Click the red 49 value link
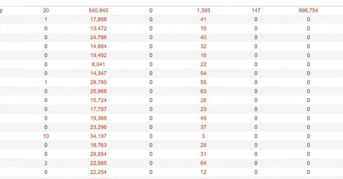This screenshot has width=343, height=179. [x=203, y=118]
